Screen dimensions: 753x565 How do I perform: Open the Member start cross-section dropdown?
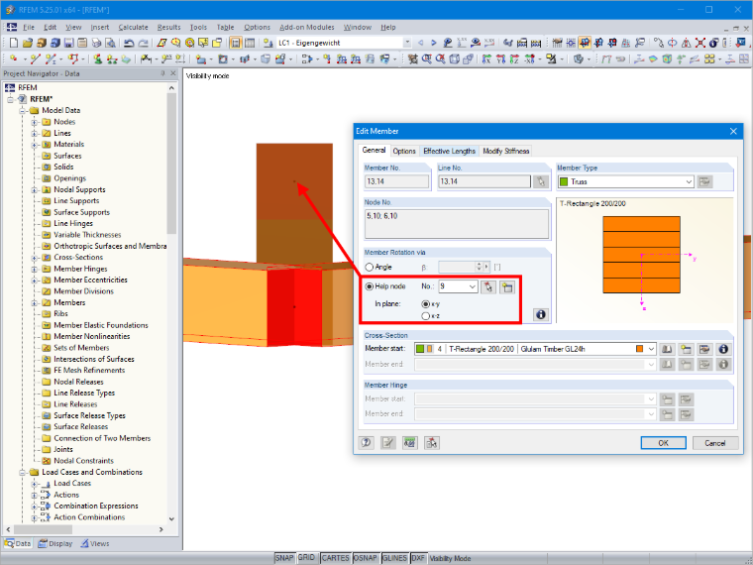pos(651,349)
